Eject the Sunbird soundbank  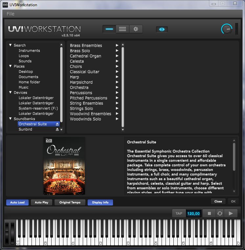[x=57, y=129]
